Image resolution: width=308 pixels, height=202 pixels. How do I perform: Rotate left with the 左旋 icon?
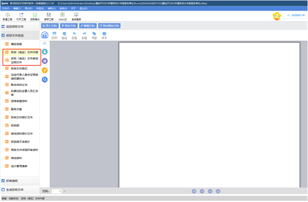74,36
